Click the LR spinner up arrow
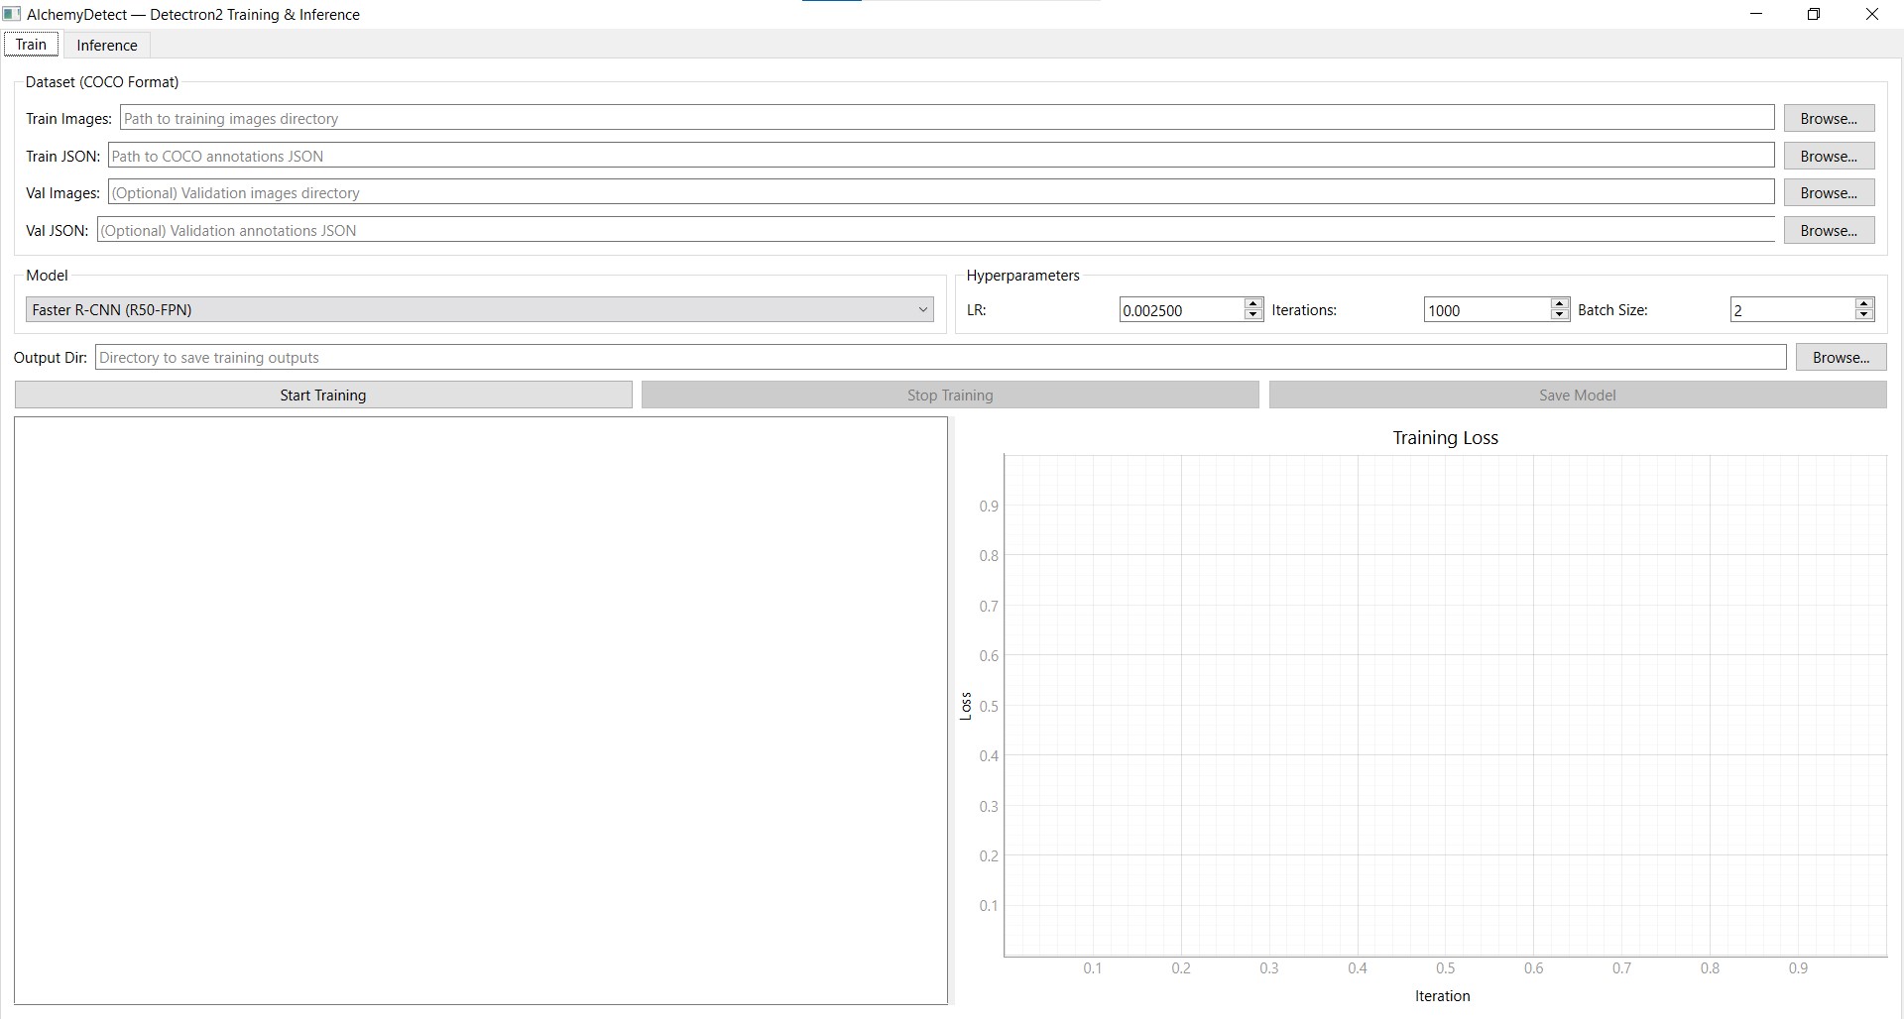1904x1019 pixels. [x=1251, y=303]
